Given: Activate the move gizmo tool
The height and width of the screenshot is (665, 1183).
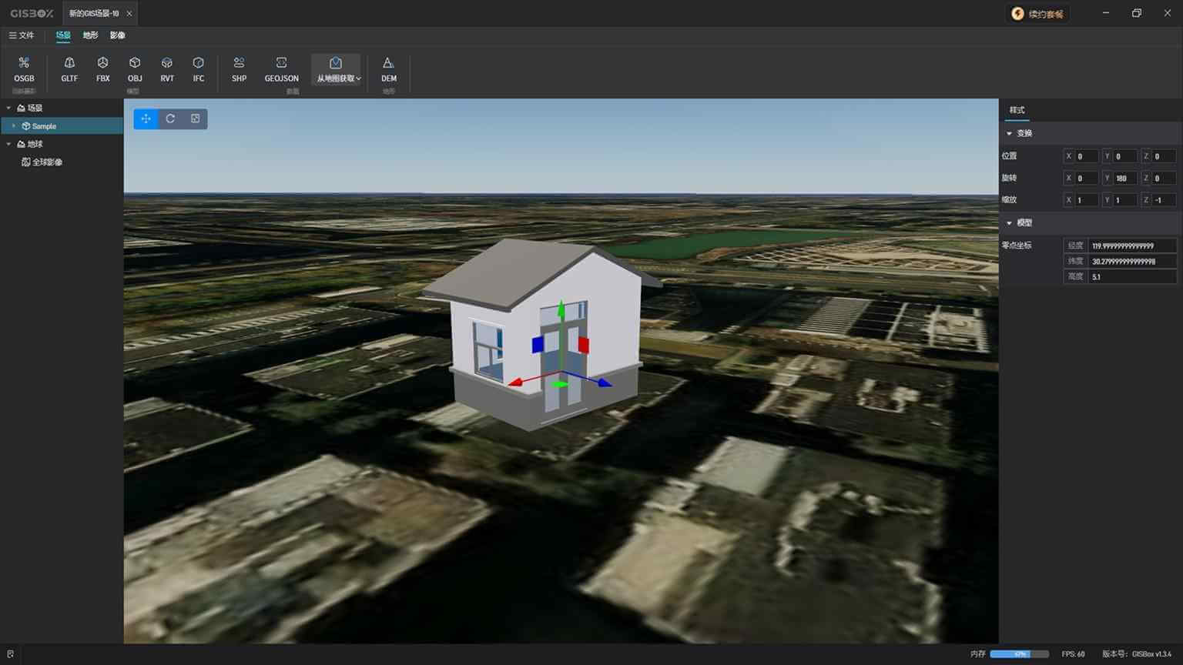Looking at the screenshot, I should tap(146, 119).
